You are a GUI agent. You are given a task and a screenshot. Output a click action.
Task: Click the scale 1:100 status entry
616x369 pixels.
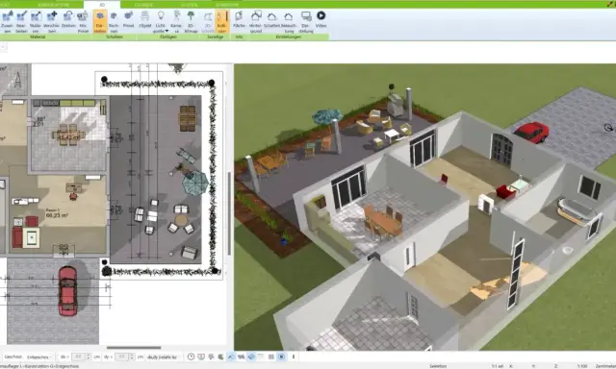coord(582,366)
